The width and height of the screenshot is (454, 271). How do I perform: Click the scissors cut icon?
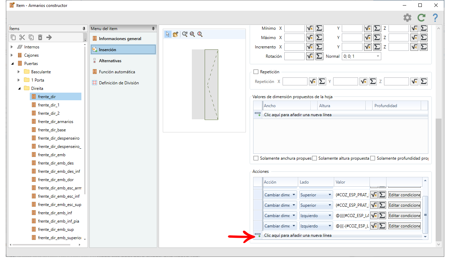click(x=22, y=37)
